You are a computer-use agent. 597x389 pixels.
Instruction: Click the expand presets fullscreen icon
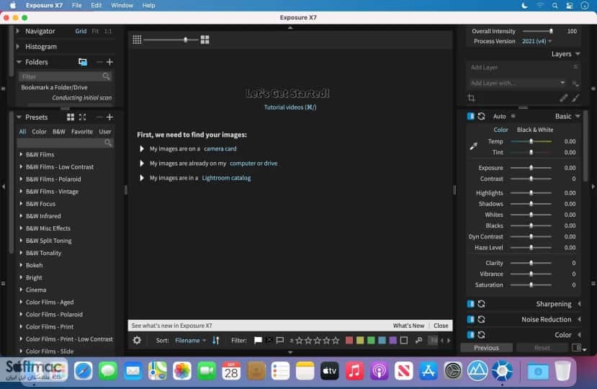click(82, 117)
